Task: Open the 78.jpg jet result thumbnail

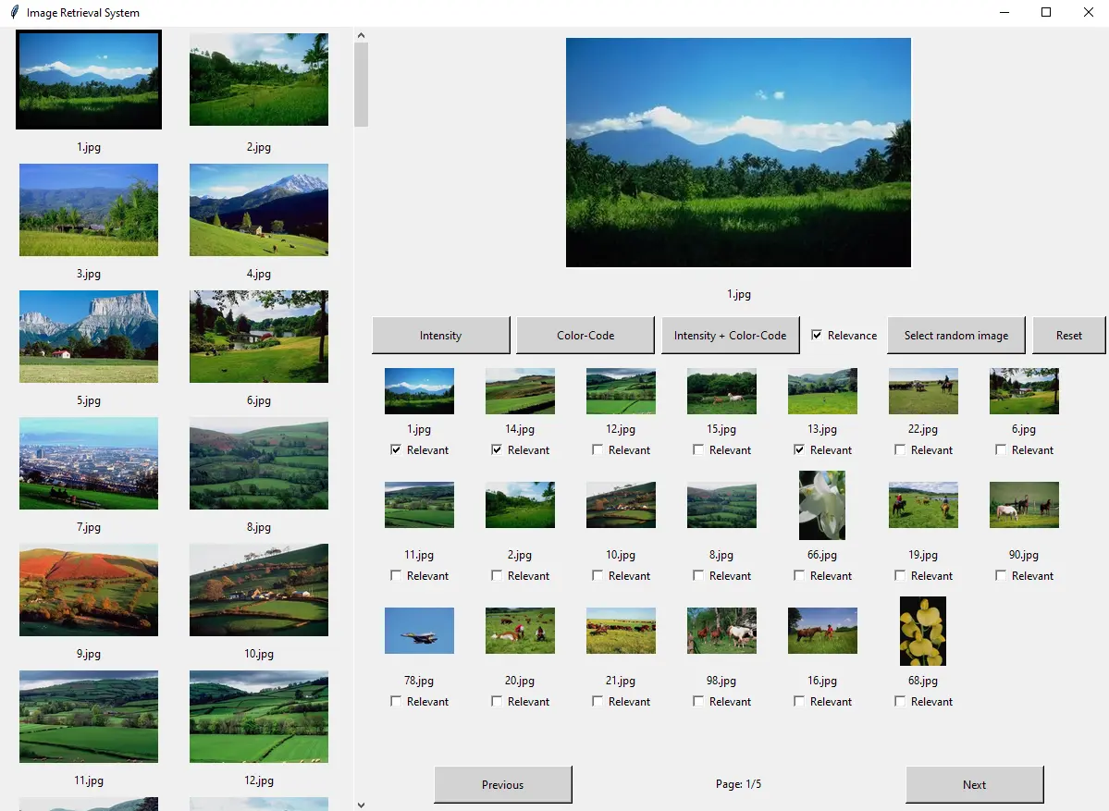Action: [x=419, y=630]
